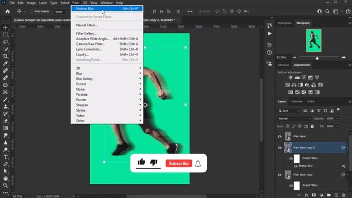Select the Clone Stamp tool

pyautogui.click(x=5, y=107)
